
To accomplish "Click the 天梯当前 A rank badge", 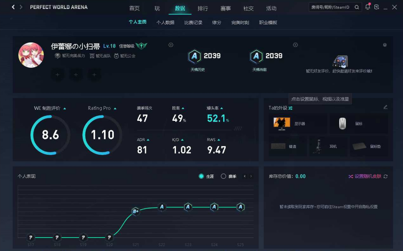I will pos(256,56).
